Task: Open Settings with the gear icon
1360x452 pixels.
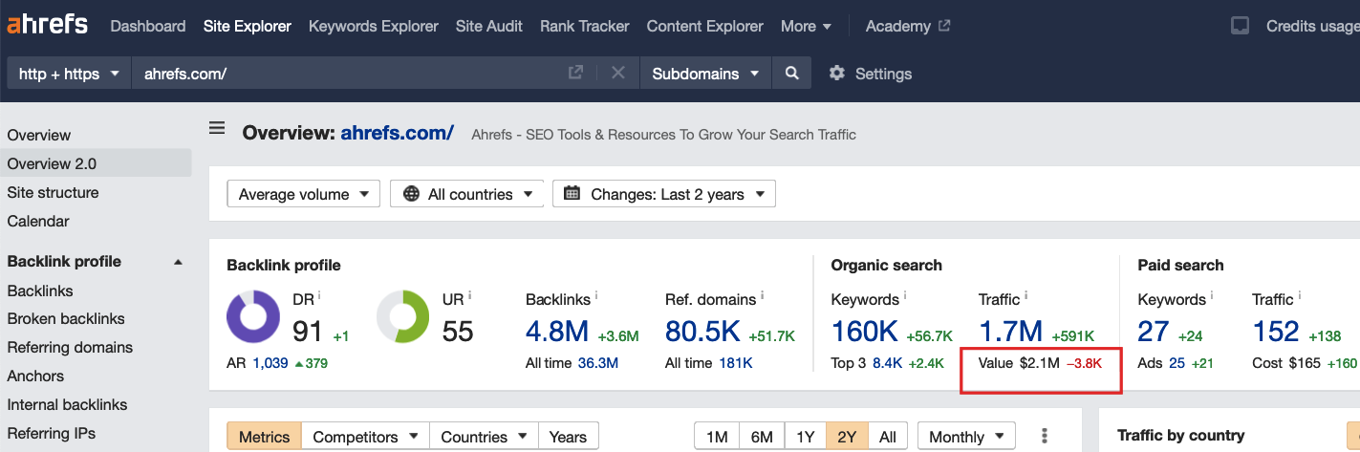Action: pos(870,74)
